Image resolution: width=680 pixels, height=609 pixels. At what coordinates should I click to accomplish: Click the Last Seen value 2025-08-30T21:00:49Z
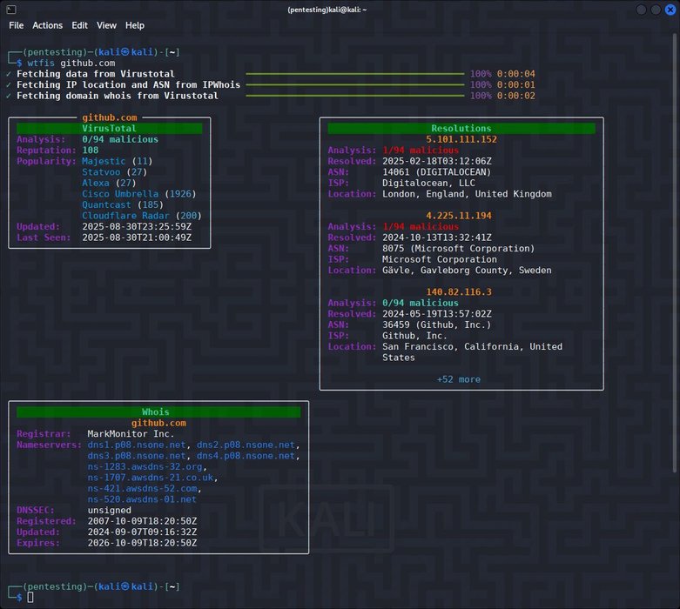(x=137, y=238)
